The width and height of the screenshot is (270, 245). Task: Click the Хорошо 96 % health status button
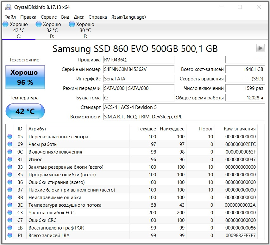point(25,78)
